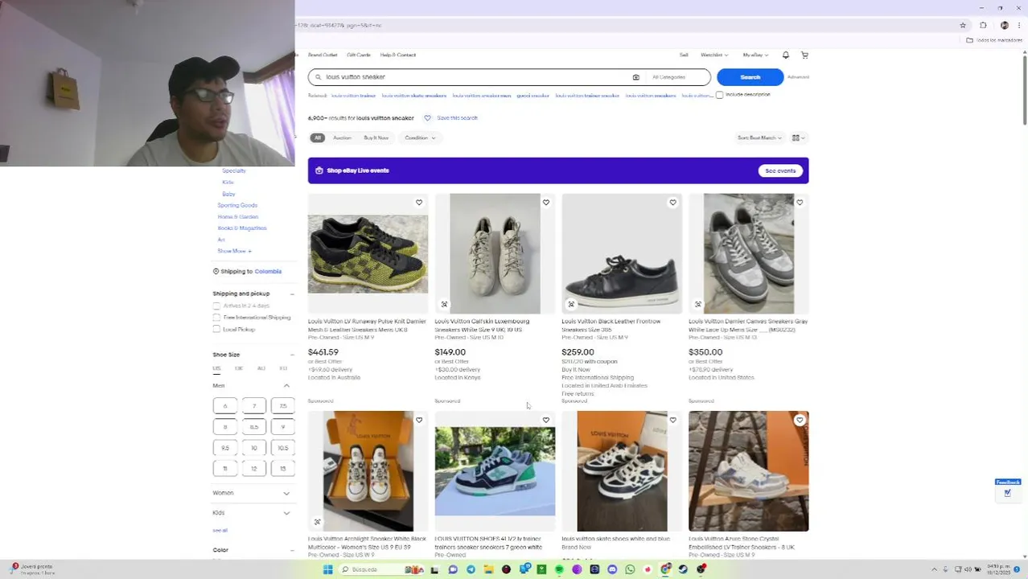Click the camera image search icon

(635, 77)
